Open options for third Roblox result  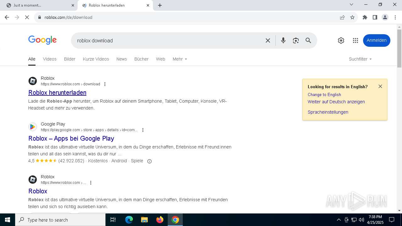click(91, 183)
